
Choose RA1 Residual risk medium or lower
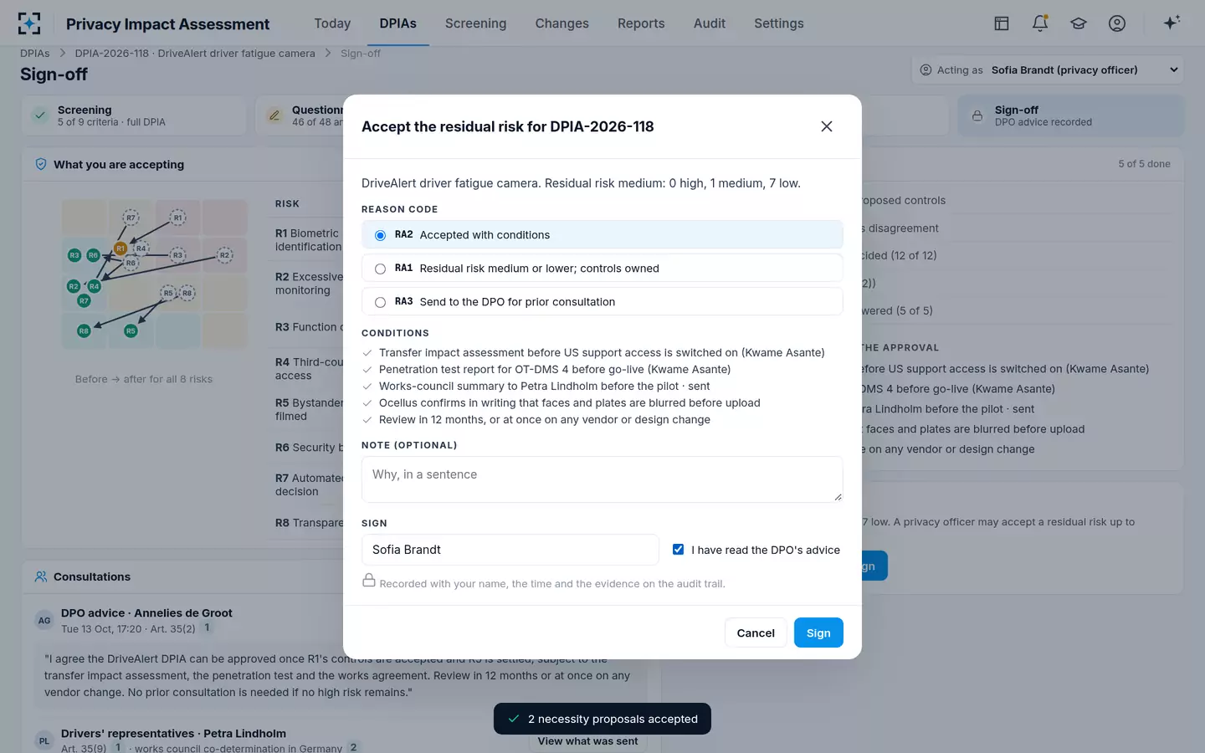[x=602, y=269]
